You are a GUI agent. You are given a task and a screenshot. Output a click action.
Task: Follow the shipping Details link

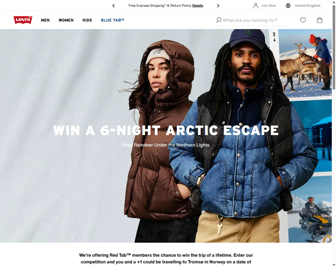[x=198, y=6]
